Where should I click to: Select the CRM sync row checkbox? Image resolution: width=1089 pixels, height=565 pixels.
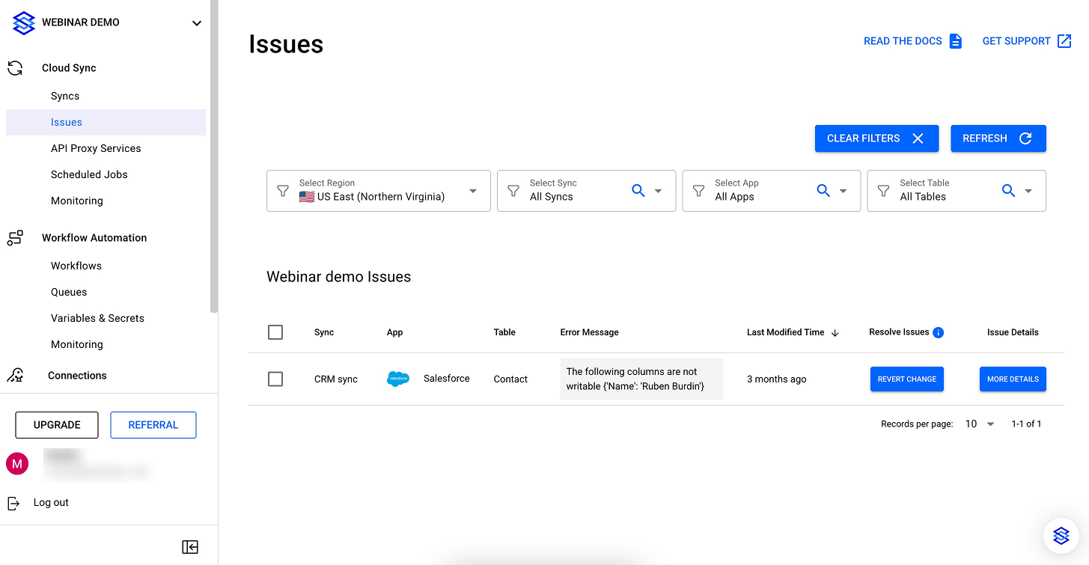coord(275,379)
